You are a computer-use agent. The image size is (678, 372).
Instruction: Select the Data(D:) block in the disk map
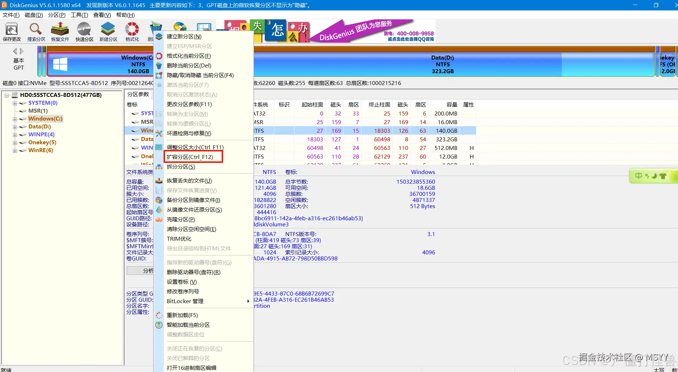pos(454,65)
